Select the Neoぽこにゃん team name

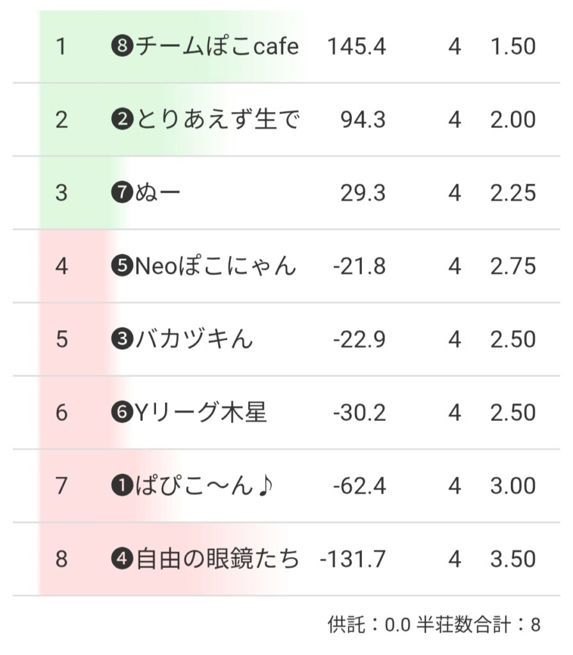point(216,267)
